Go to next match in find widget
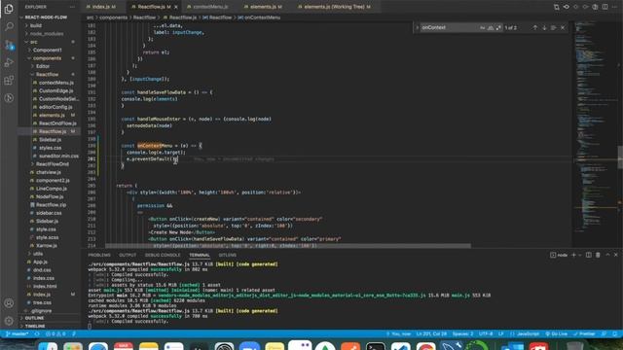The width and height of the screenshot is (623, 350). pyautogui.click(x=544, y=28)
